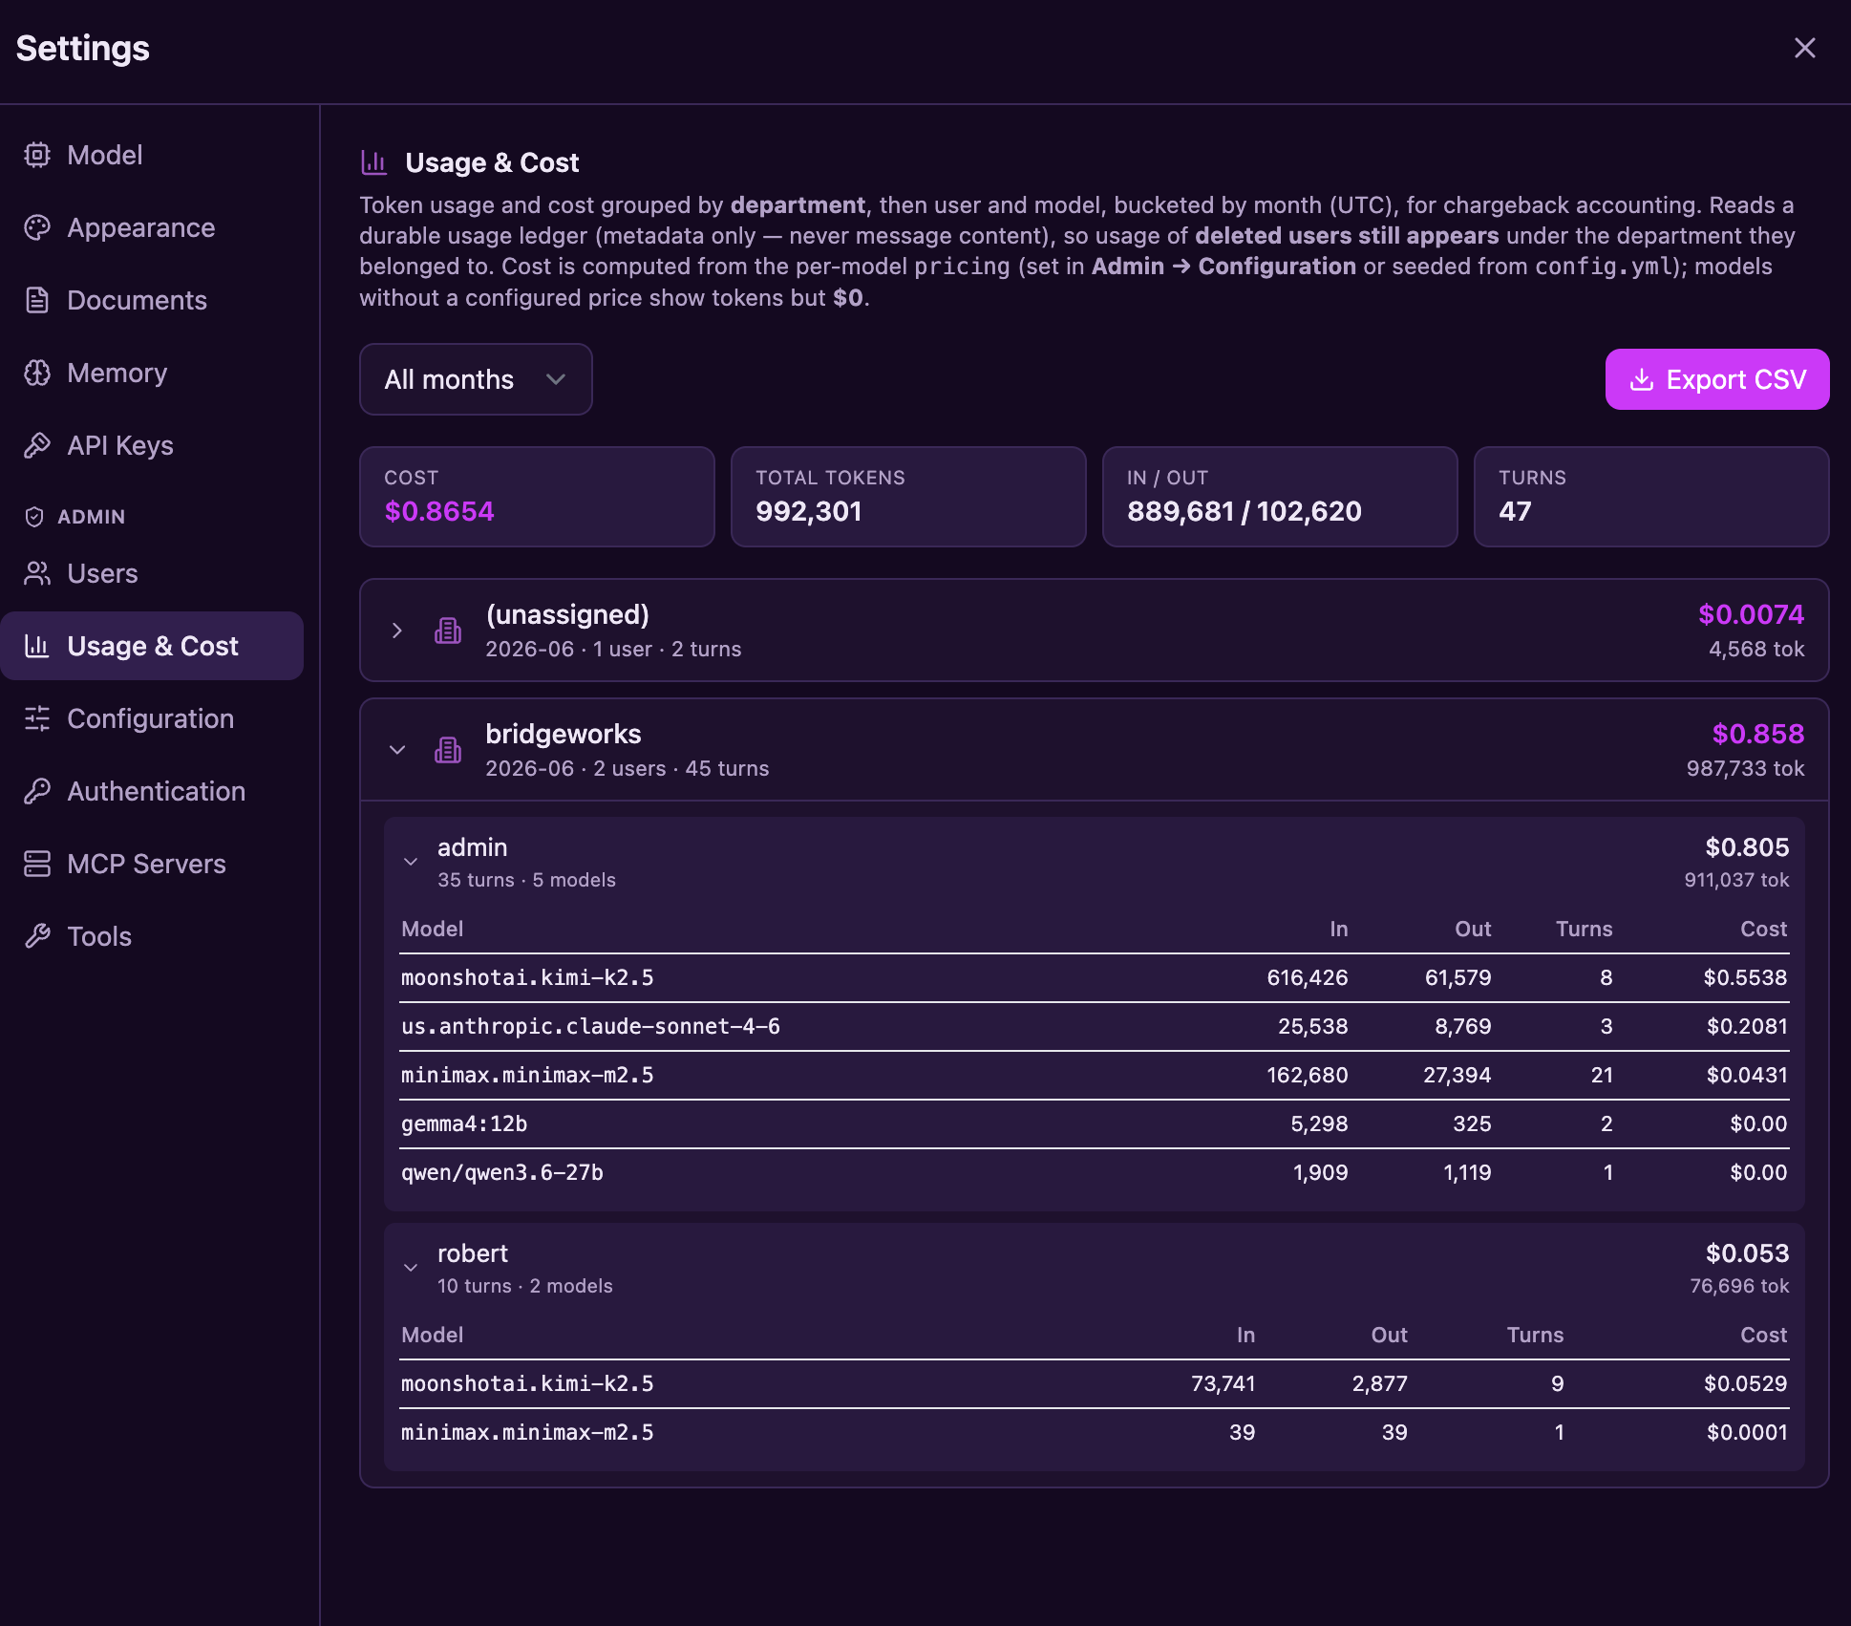1851x1626 pixels.
Task: Click the TURNS 47 summary card
Action: 1651,497
